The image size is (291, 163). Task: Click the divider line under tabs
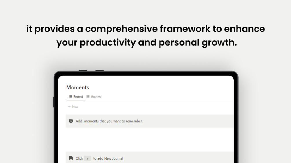click(x=159, y=101)
